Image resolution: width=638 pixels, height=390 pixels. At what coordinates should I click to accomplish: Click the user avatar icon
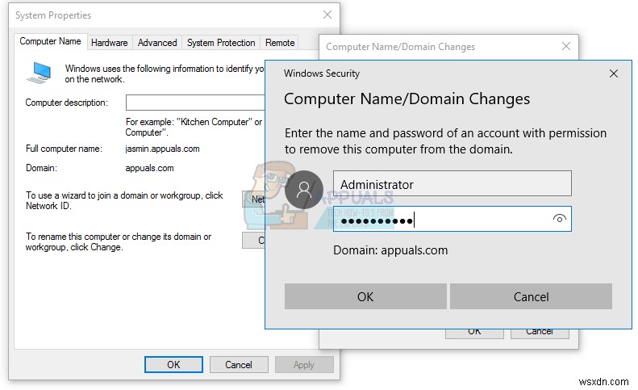pos(304,191)
